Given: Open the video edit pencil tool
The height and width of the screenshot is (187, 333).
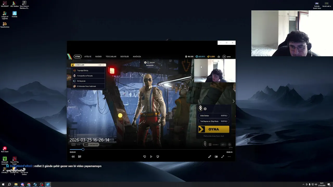Looking at the screenshot, I should coord(210,157).
